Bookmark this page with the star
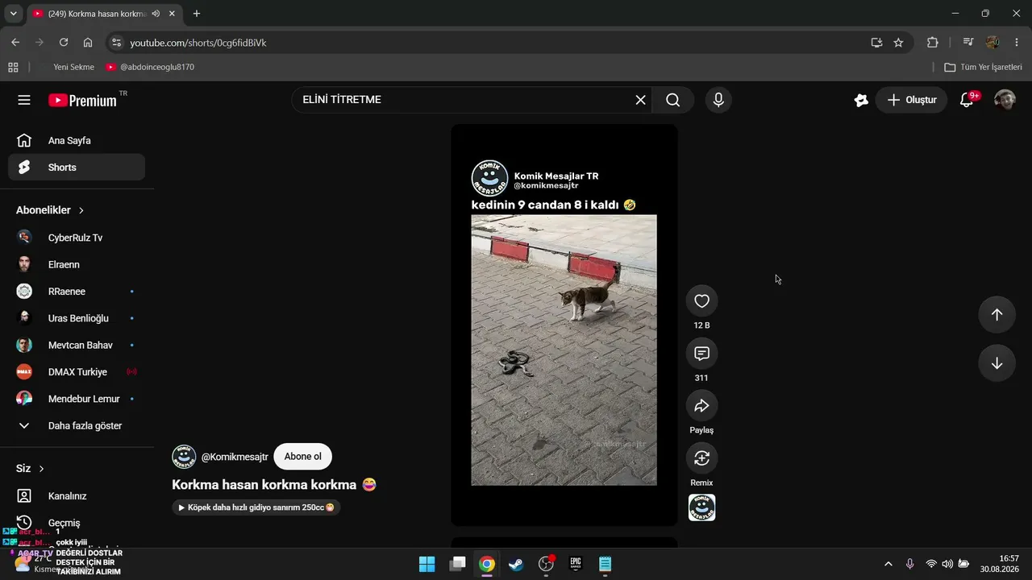Image resolution: width=1032 pixels, height=580 pixels. 898,43
